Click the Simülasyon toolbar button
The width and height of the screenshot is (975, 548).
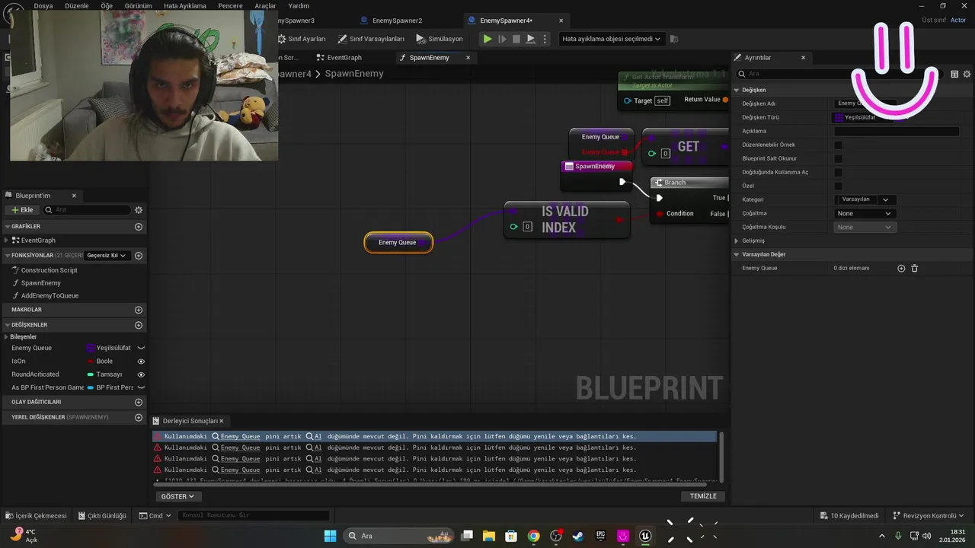click(x=440, y=39)
